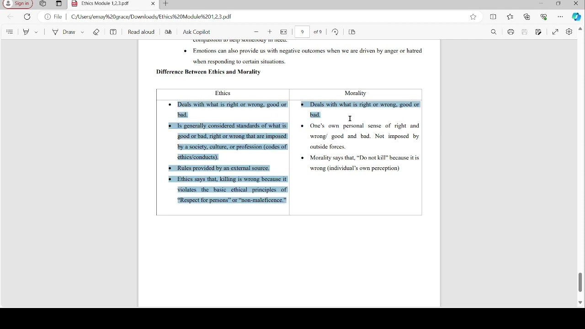This screenshot has height=329, width=585.
Task: Close the Ethics Module 1,2,3.pdf tab
Action: (x=153, y=4)
